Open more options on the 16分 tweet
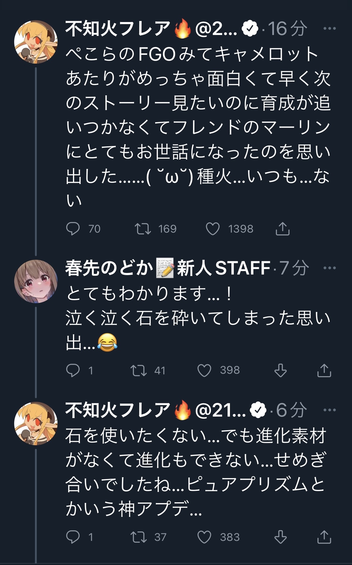 pos(329,29)
